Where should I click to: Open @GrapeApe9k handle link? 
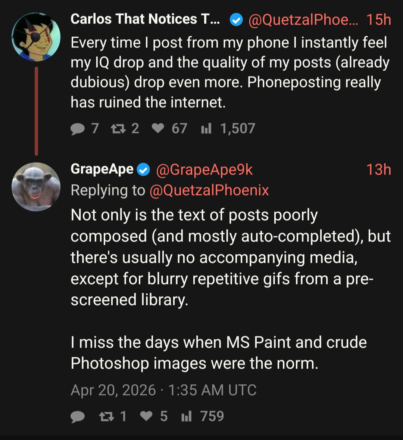tap(204, 170)
